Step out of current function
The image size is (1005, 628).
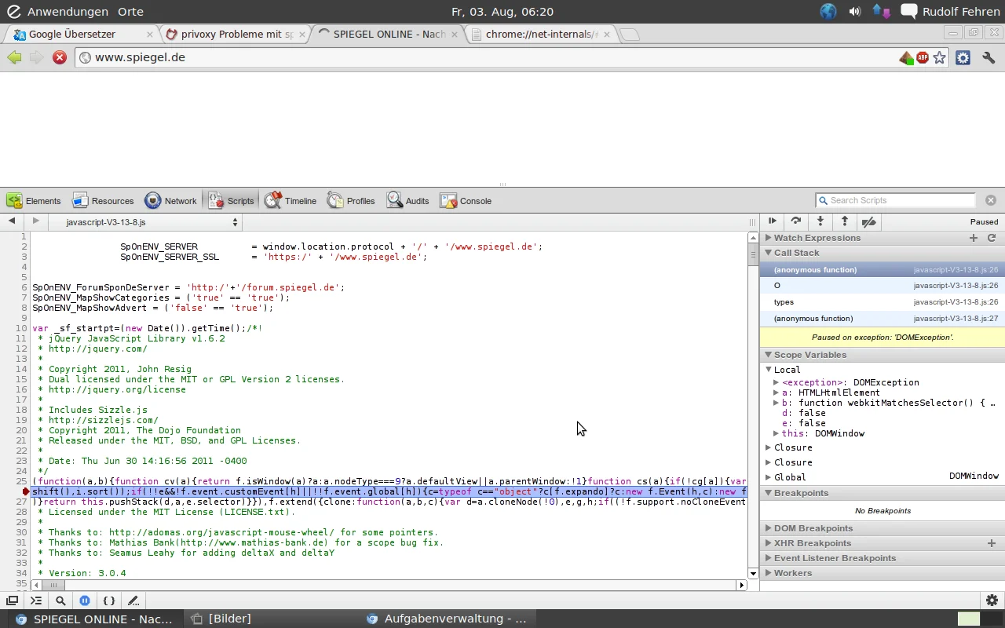pos(845,221)
